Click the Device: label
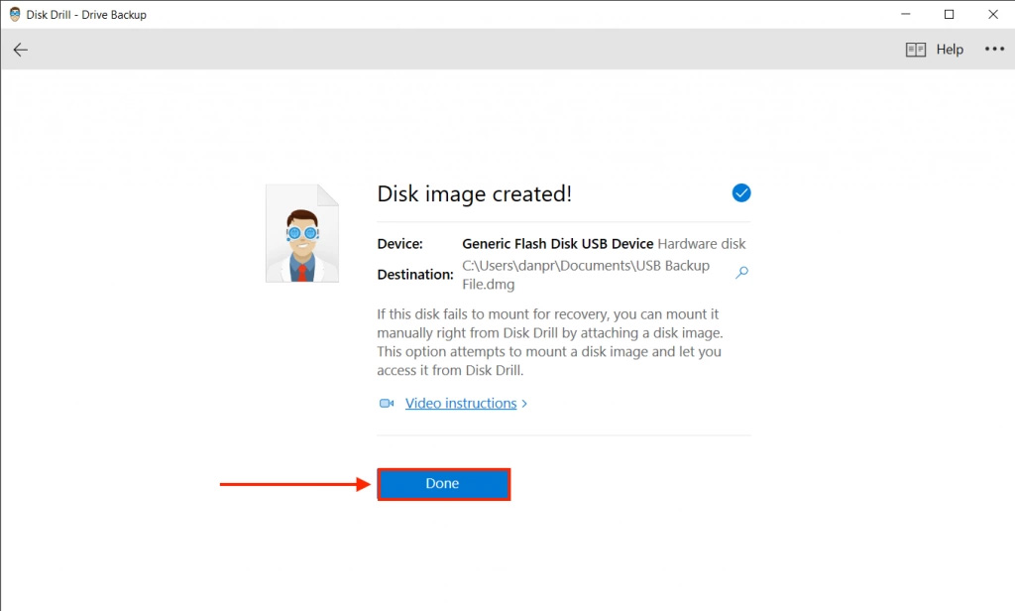This screenshot has width=1015, height=611. (x=399, y=244)
